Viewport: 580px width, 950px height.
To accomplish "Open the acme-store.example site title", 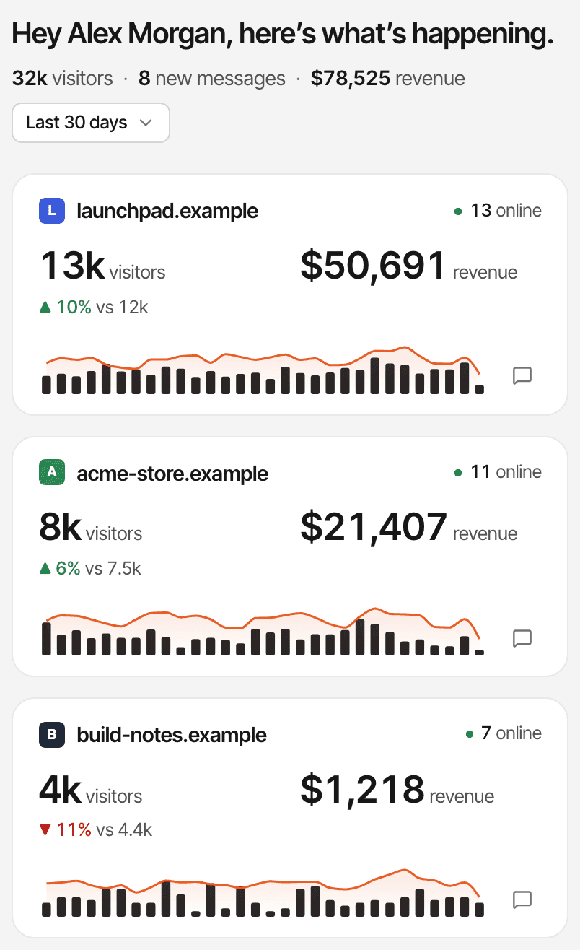I will [x=172, y=474].
